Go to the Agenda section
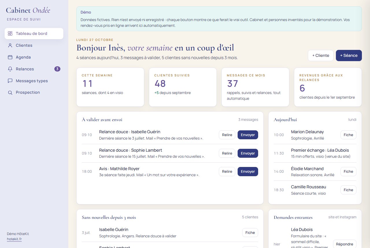Screen dimensions: 370x248 point(34,57)
